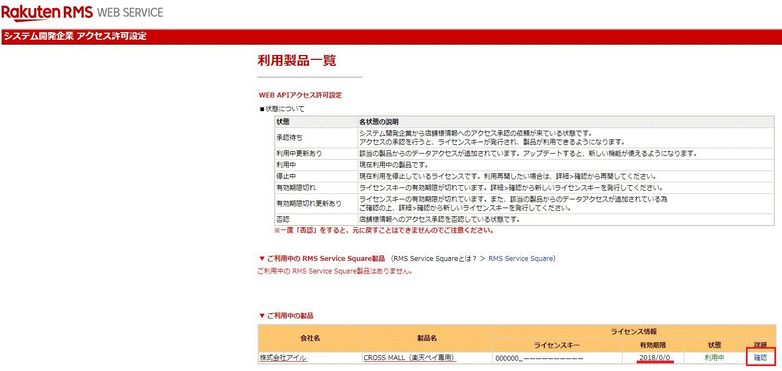782x371 pixels.
Task: Click the 有効期限切れ更新あり status cell
Action: pyautogui.click(x=315, y=204)
